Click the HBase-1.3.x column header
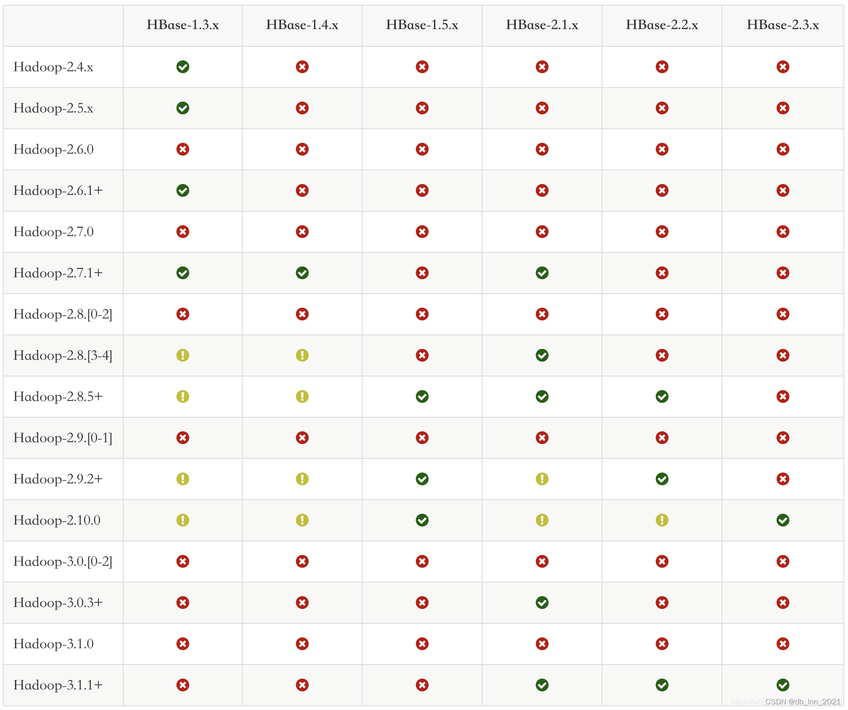This screenshot has height=710, width=848. [183, 25]
